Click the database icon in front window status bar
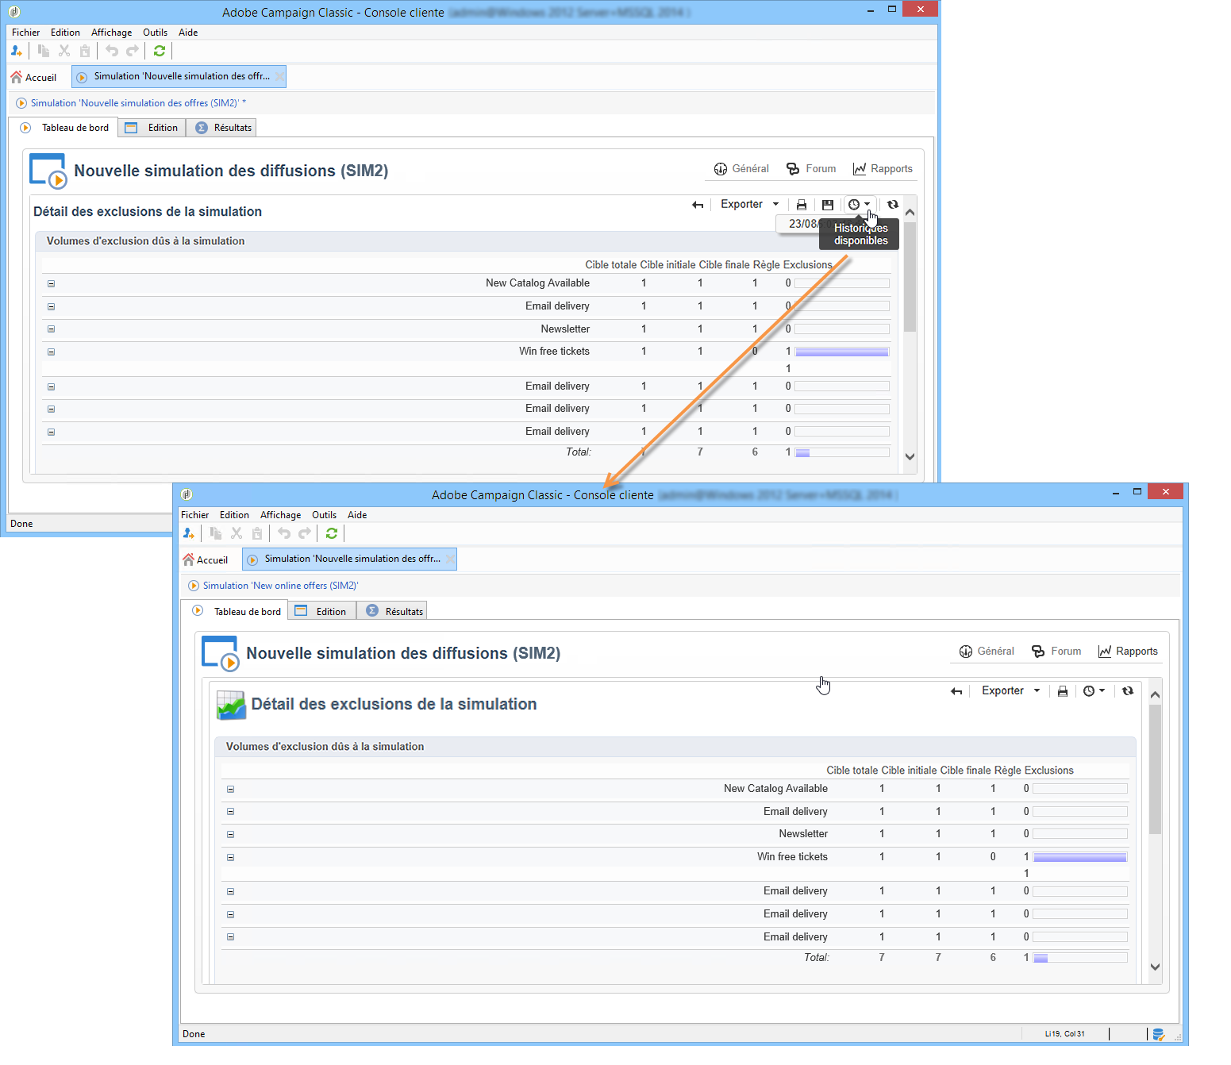1231x1065 pixels. click(1159, 1034)
